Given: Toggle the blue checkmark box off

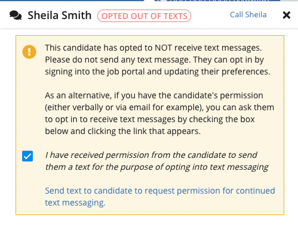Looking at the screenshot, I should (27, 156).
